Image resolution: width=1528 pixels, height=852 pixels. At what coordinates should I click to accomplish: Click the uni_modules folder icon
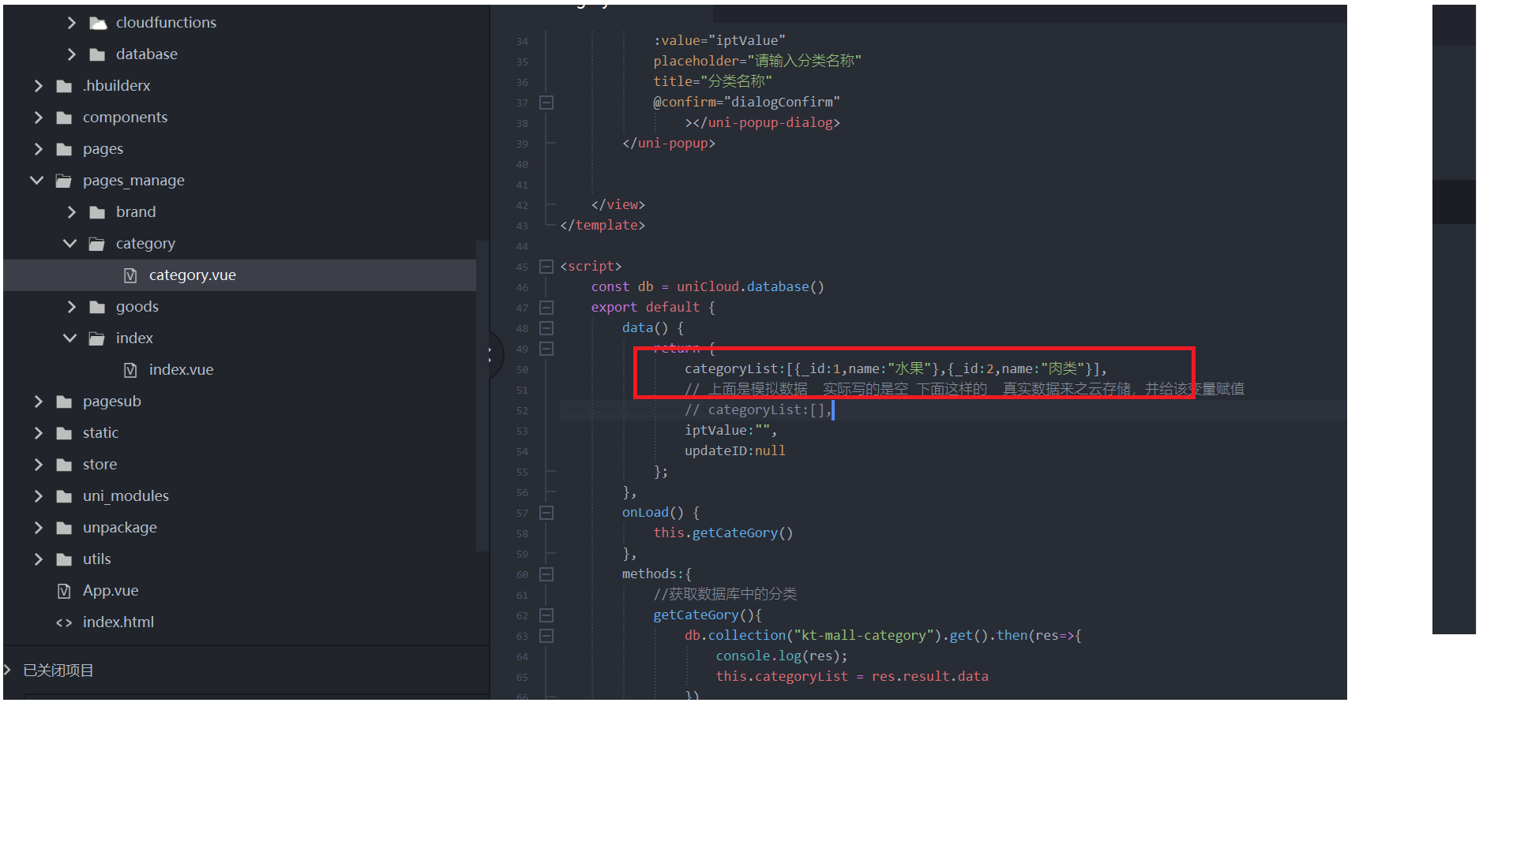[x=64, y=496]
